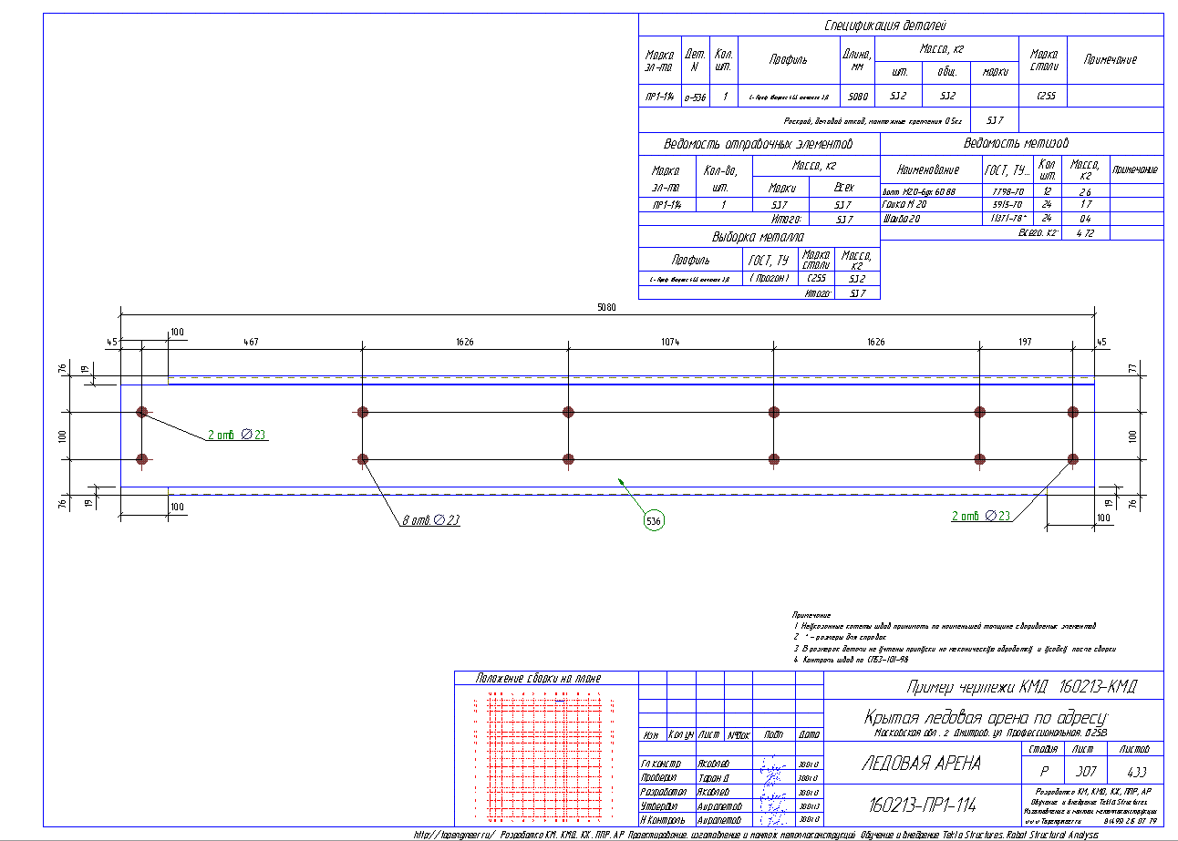
Task: Select the Выборка металла table header
Action: pyautogui.click(x=759, y=237)
